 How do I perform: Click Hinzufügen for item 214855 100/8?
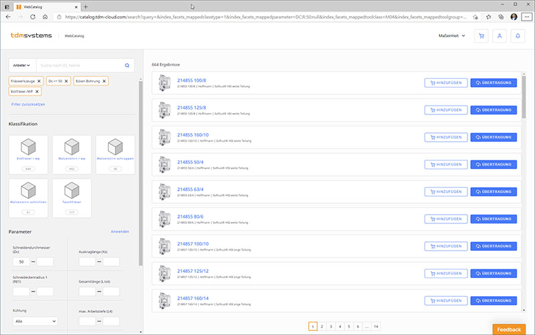[x=445, y=83]
